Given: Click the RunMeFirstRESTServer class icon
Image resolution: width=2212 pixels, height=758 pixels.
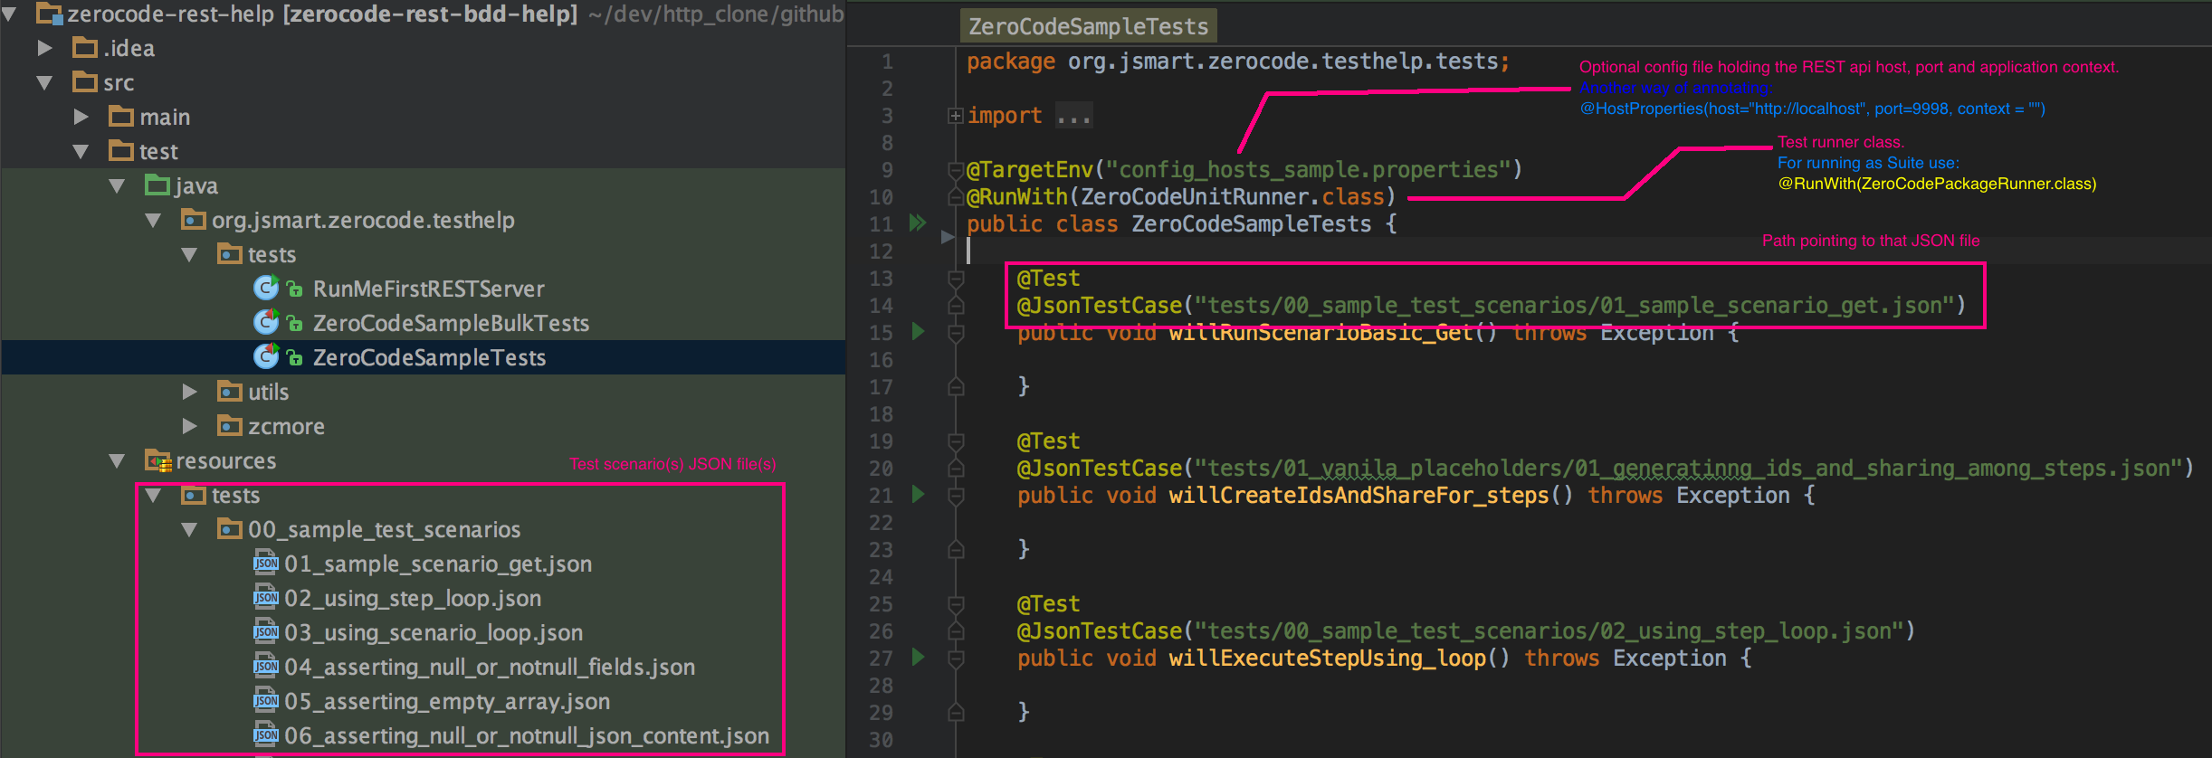Looking at the screenshot, I should [x=265, y=289].
